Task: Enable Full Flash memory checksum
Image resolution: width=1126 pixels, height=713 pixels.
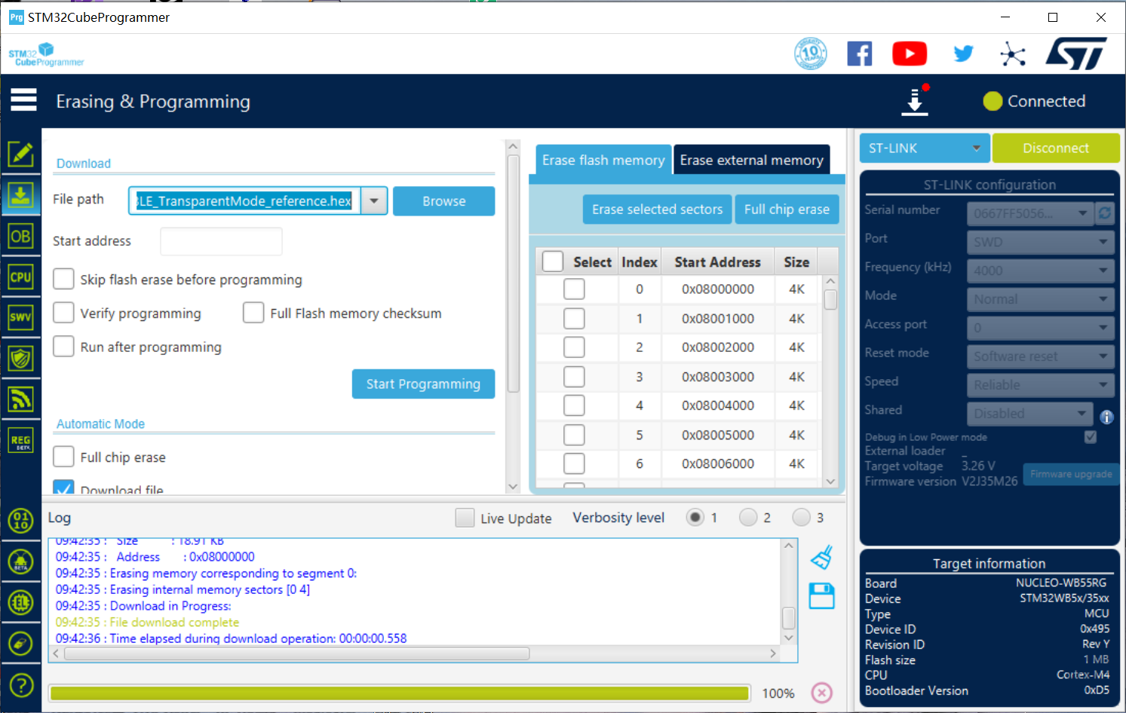Action: (253, 313)
